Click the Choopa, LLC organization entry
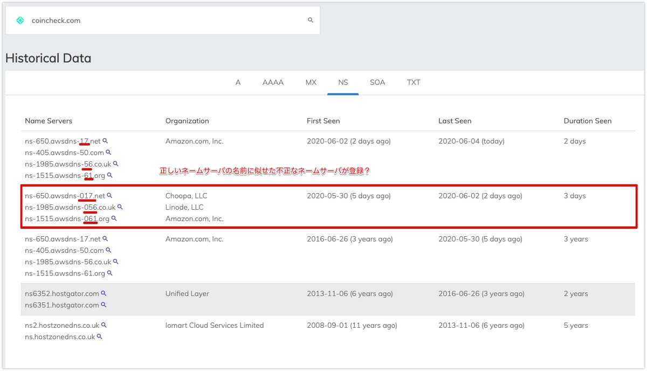The height and width of the screenshot is (371, 647). pos(186,196)
